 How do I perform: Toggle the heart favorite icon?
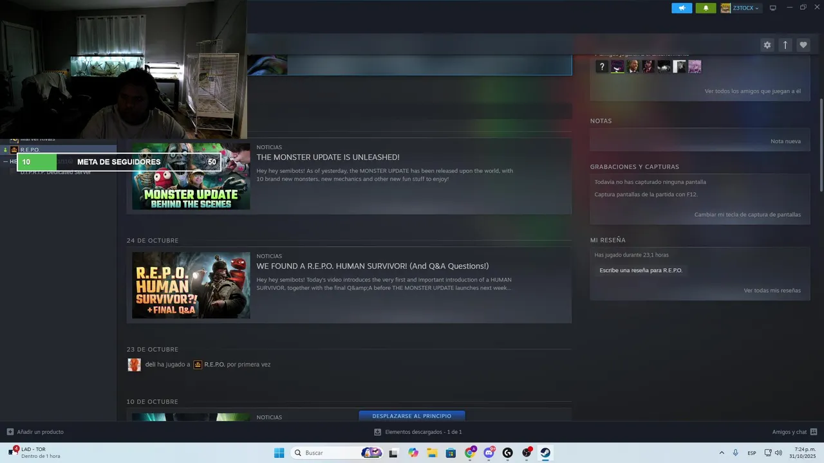tap(803, 45)
